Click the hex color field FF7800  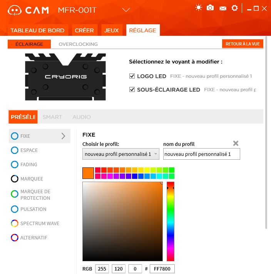[162, 269]
